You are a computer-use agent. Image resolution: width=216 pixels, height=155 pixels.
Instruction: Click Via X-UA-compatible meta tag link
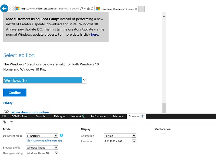coord(44,141)
